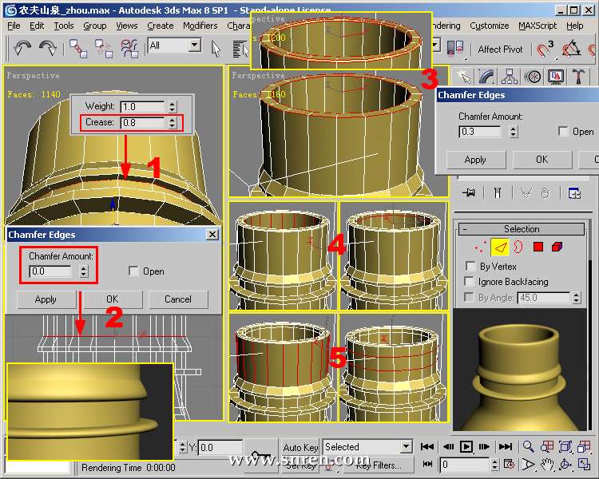Click the By Angle 45.0 spinner
The width and height of the screenshot is (599, 479).
tap(577, 298)
